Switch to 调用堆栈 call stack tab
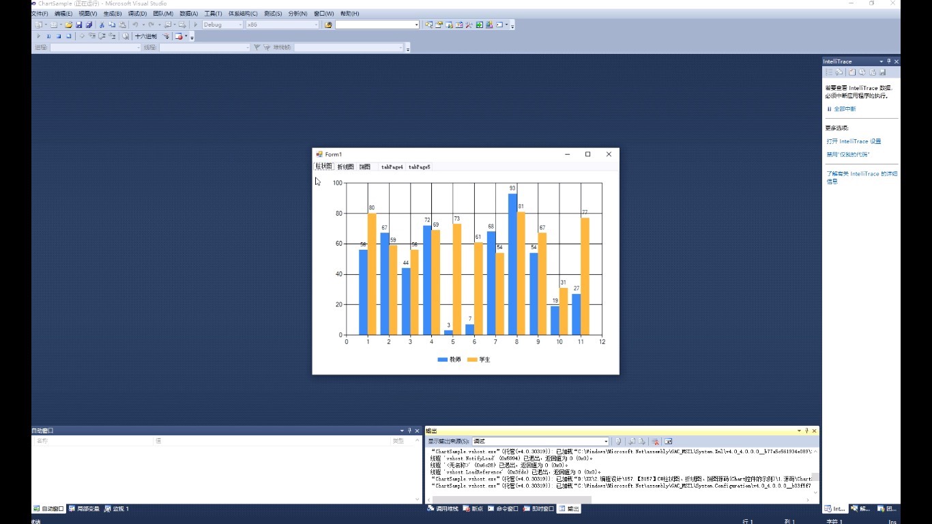Viewport: 932px width, 524px height. click(443, 509)
